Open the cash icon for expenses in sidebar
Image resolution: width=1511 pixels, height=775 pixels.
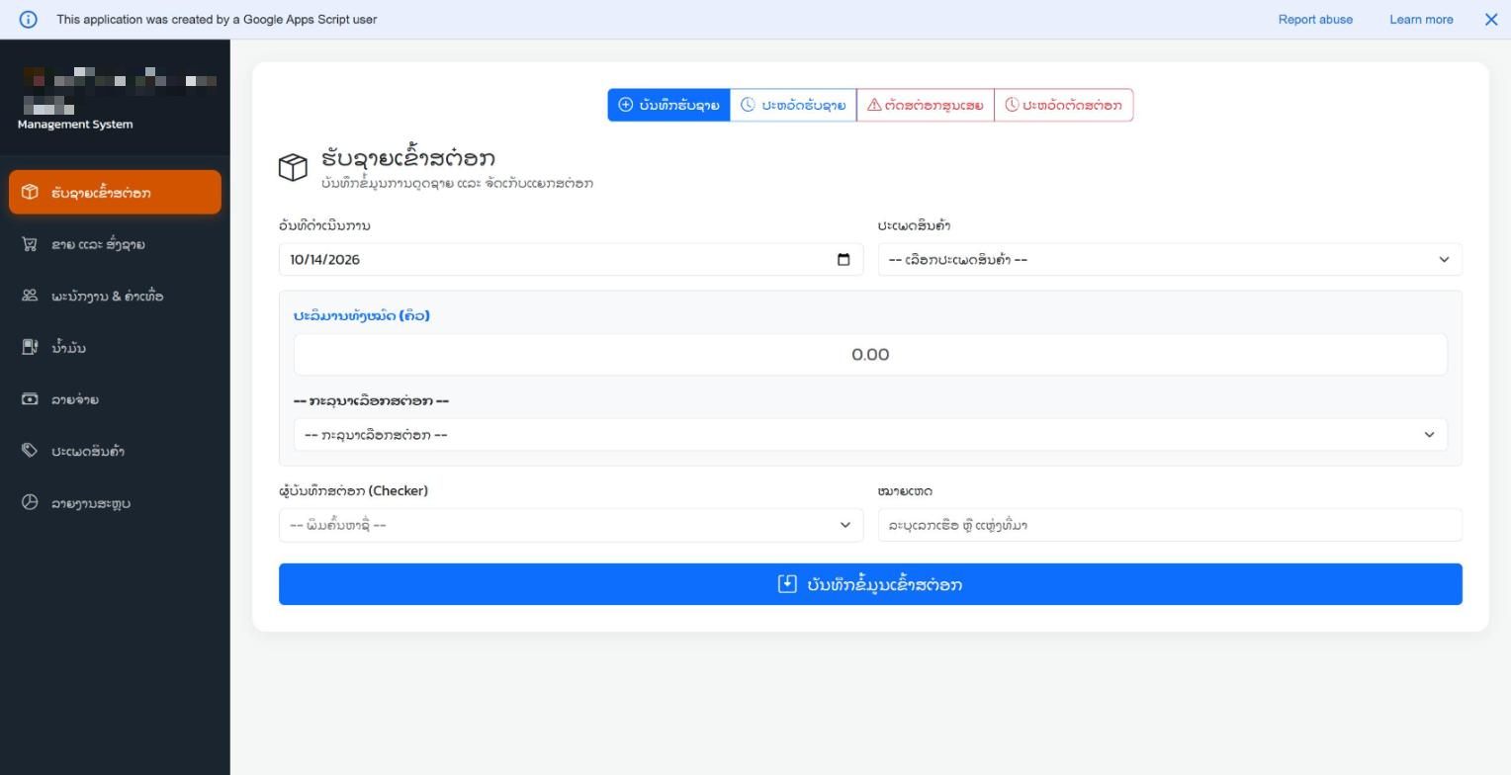(x=30, y=399)
